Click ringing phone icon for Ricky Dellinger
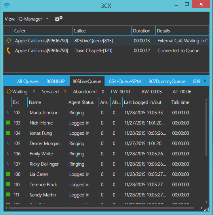 (8, 164)
